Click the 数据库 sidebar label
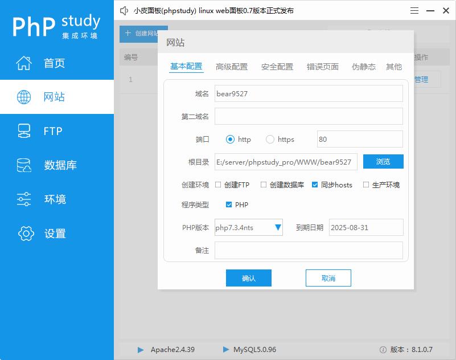Screen dimensions: 456x360 (60, 165)
